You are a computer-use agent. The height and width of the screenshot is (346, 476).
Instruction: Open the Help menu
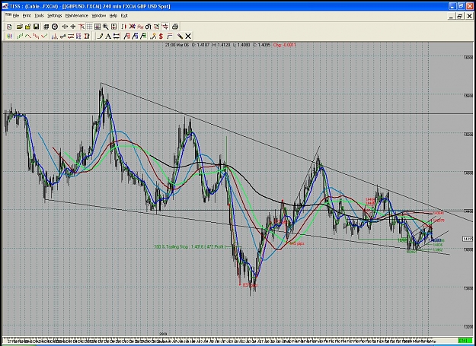coord(113,16)
